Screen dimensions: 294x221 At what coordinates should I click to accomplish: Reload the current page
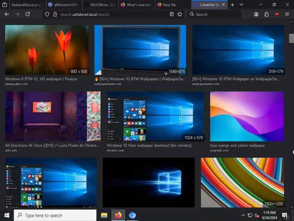coord(28,14)
